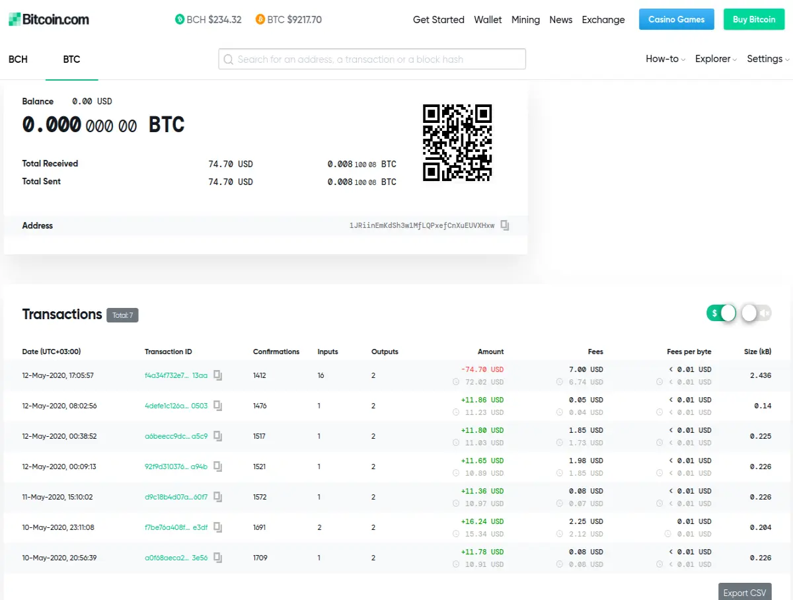Open transaction 4defe1c126a...0503 link

[176, 406]
